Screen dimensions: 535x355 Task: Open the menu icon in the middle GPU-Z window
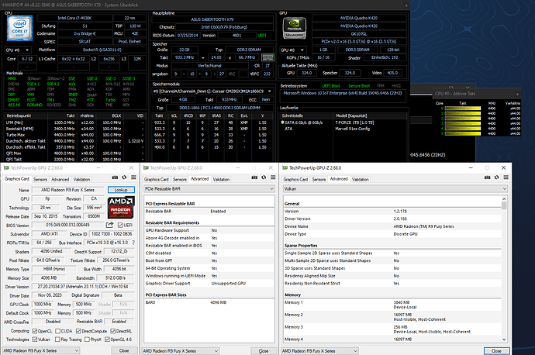point(273,177)
